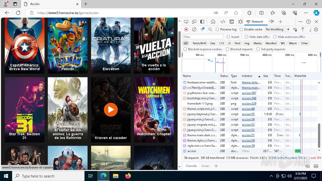This screenshot has height=181, width=322.
Task: Filter requests by JS type
Action: click(x=229, y=43)
